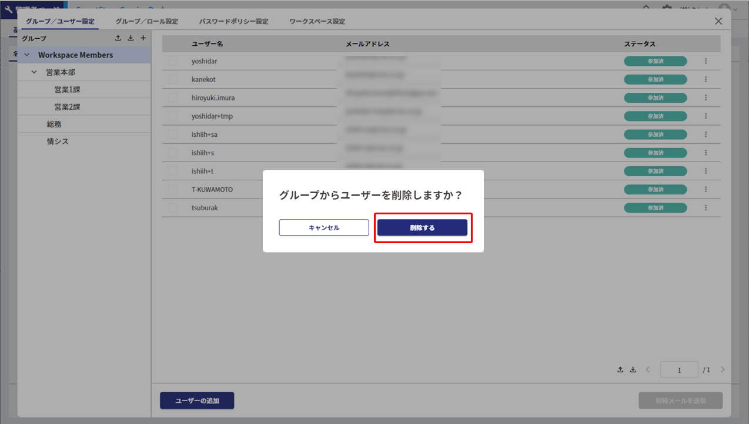Confirm deletion with the 削除する button
749x424 pixels.
[422, 227]
